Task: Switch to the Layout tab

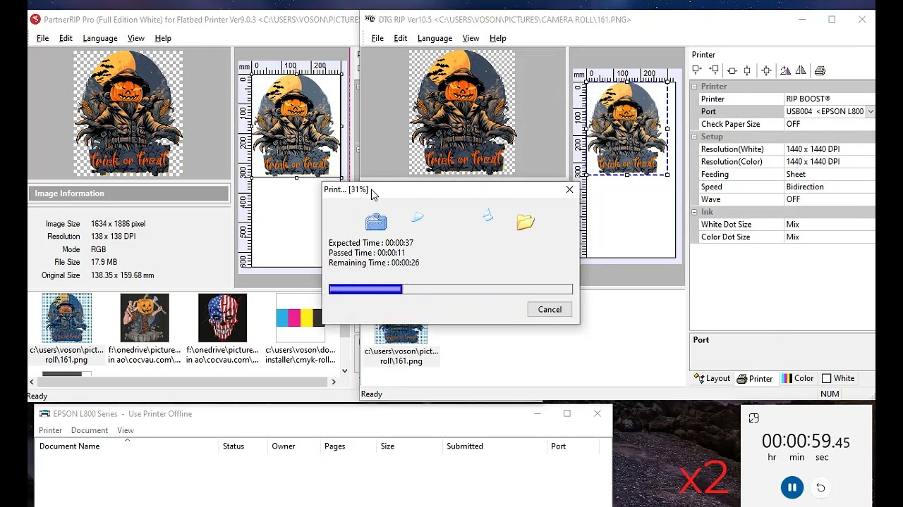Action: tap(713, 379)
